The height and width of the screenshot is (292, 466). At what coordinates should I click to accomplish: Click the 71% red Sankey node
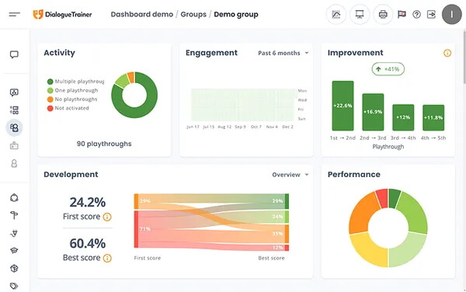[x=136, y=229]
